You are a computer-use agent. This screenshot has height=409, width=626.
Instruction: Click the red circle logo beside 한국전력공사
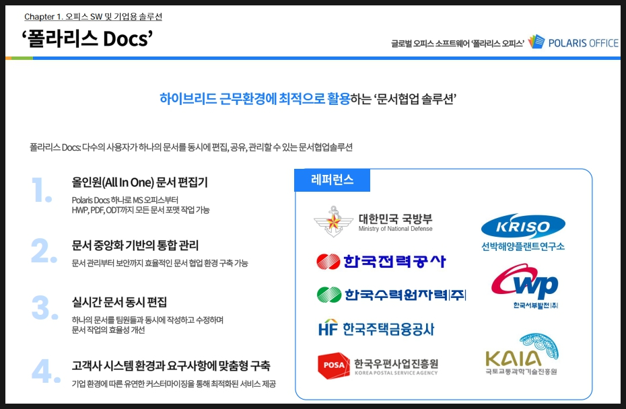click(328, 262)
